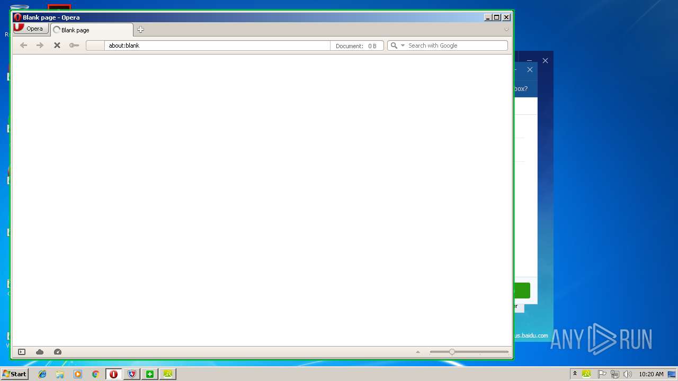Toggle the panels button in status bar

[22, 352]
